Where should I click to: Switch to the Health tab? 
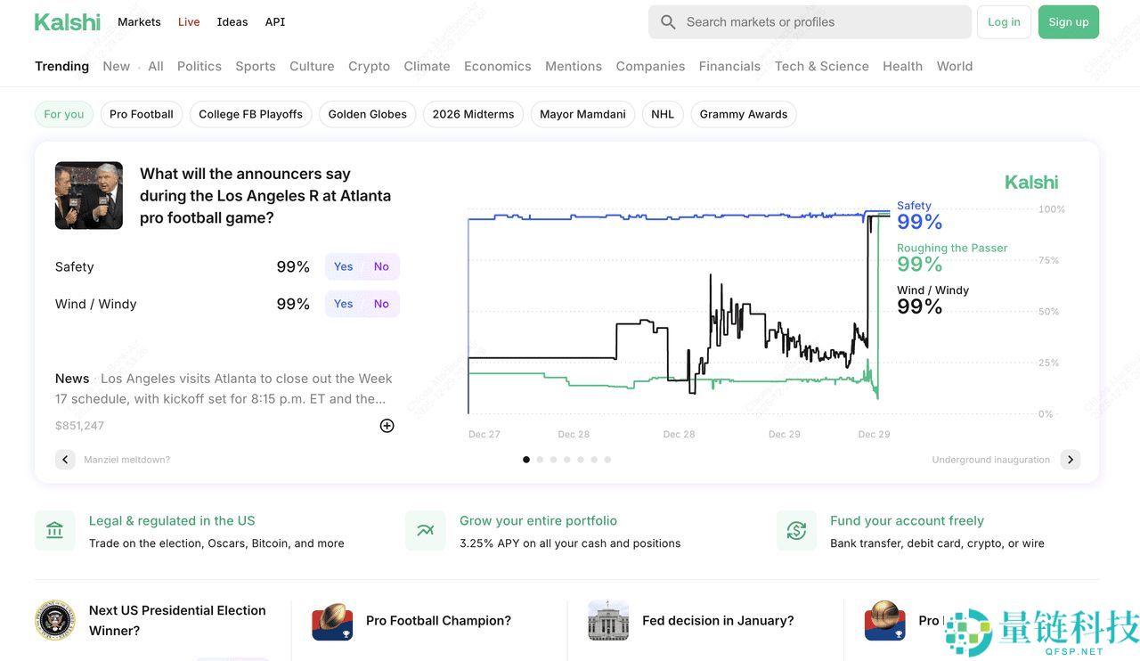click(x=903, y=66)
